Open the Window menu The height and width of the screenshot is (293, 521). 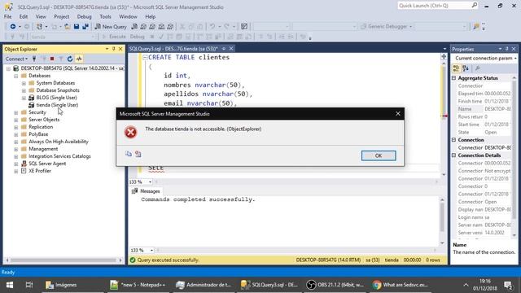(x=128, y=16)
